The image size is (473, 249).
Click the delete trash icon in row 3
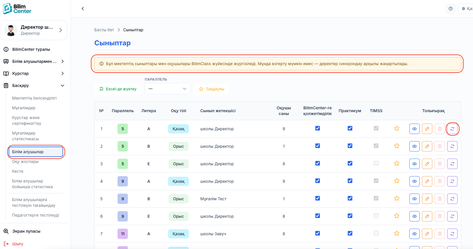point(440,164)
